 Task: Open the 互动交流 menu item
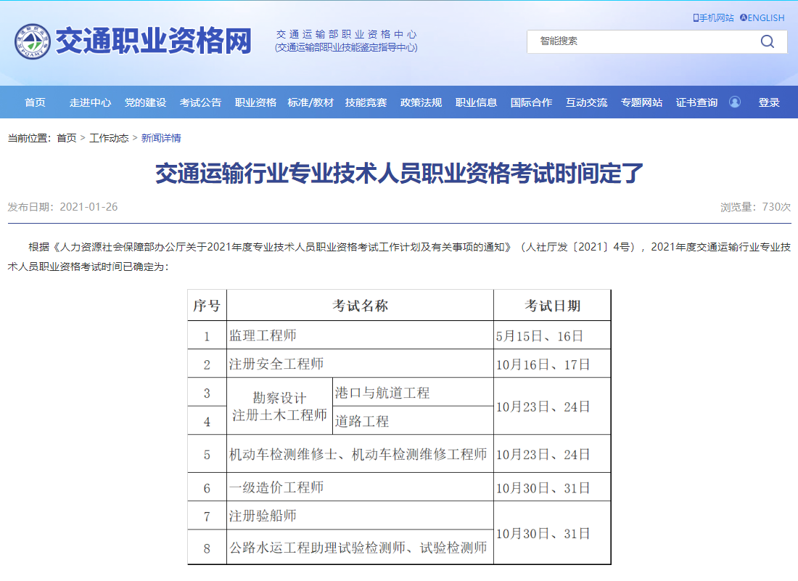[587, 102]
